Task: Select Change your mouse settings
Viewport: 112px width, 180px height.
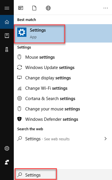Action: point(63,109)
